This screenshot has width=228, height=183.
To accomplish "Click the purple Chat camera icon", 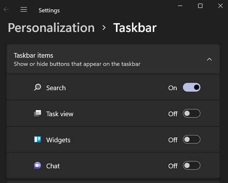I will (x=38, y=165).
